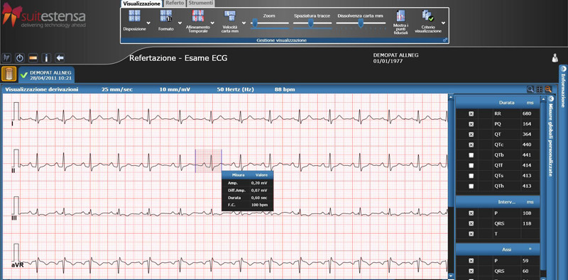Open the Velocità carta mm dropdown arrow
The height and width of the screenshot is (280, 568).
tap(244, 23)
